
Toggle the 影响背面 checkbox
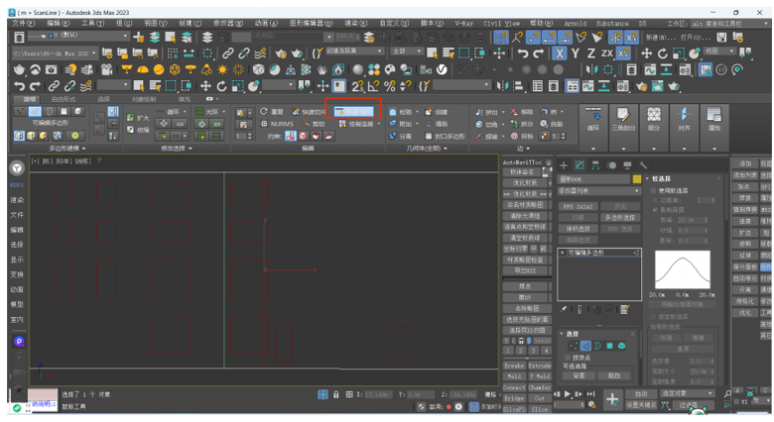pyautogui.click(x=655, y=210)
